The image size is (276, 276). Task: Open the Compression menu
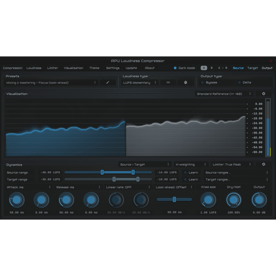(x=13, y=68)
